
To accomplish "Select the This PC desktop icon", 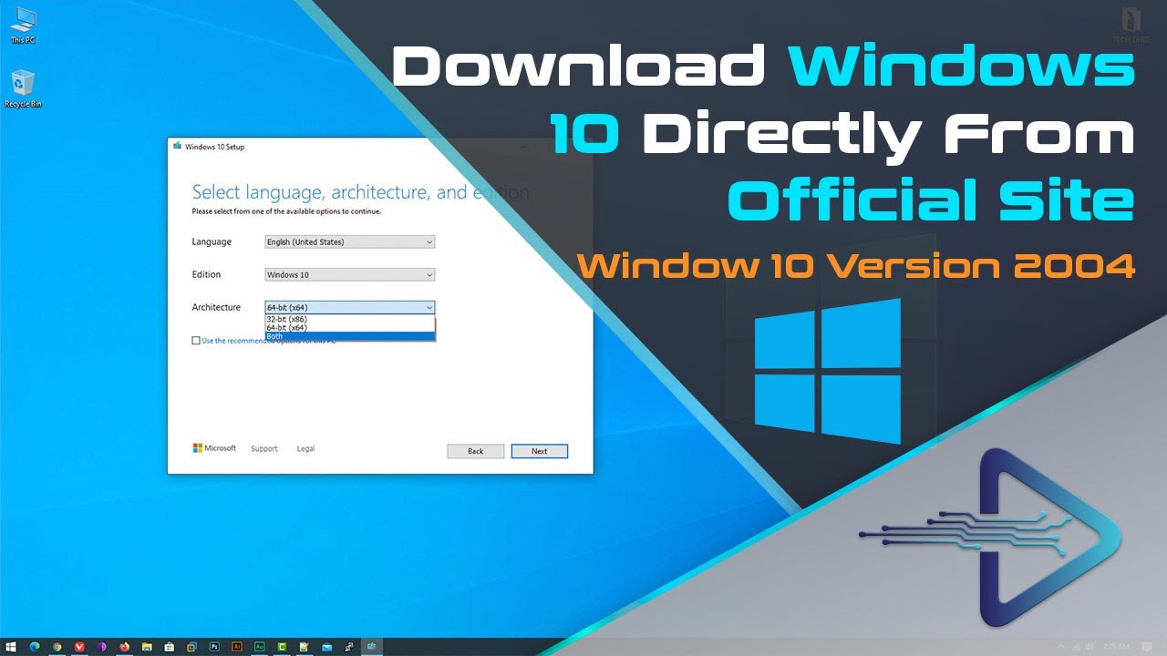I will coord(25,26).
